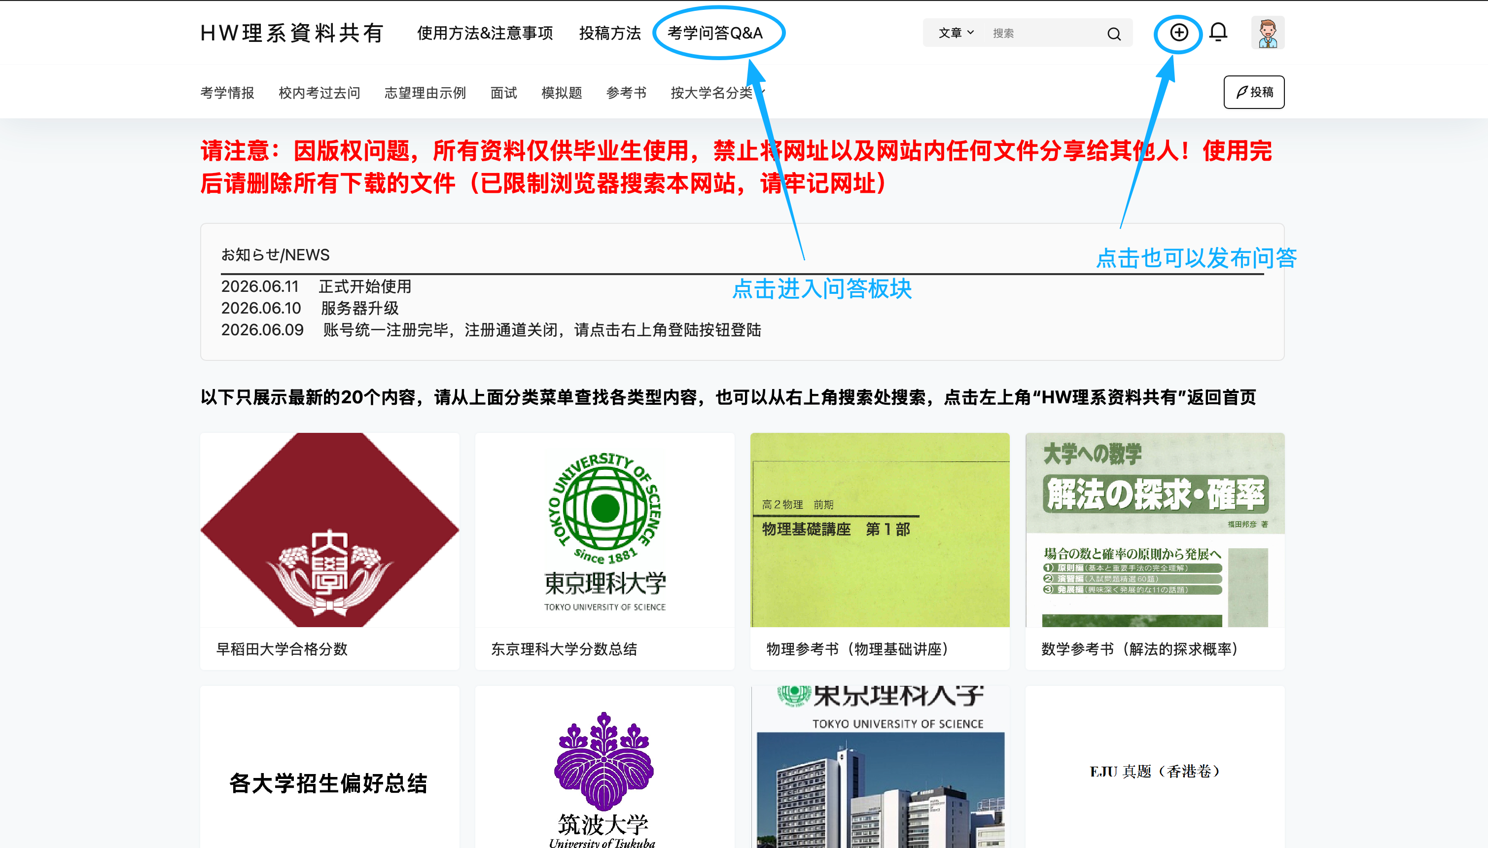Select the 校内考过去问 category
This screenshot has height=848, width=1488.
coord(319,93)
